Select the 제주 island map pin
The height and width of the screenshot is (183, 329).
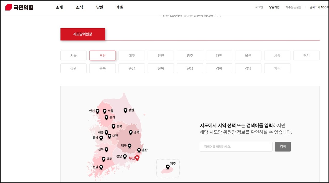[168, 167]
